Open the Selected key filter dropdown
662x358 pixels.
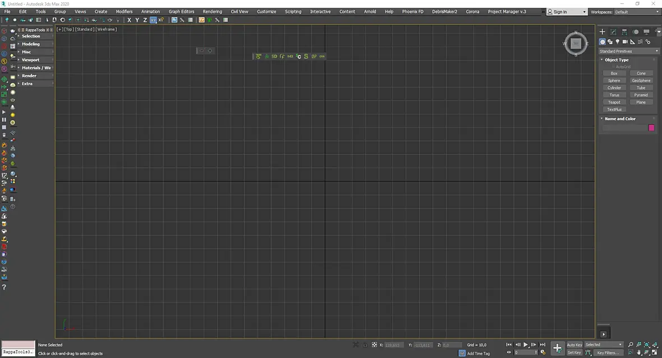(603, 345)
